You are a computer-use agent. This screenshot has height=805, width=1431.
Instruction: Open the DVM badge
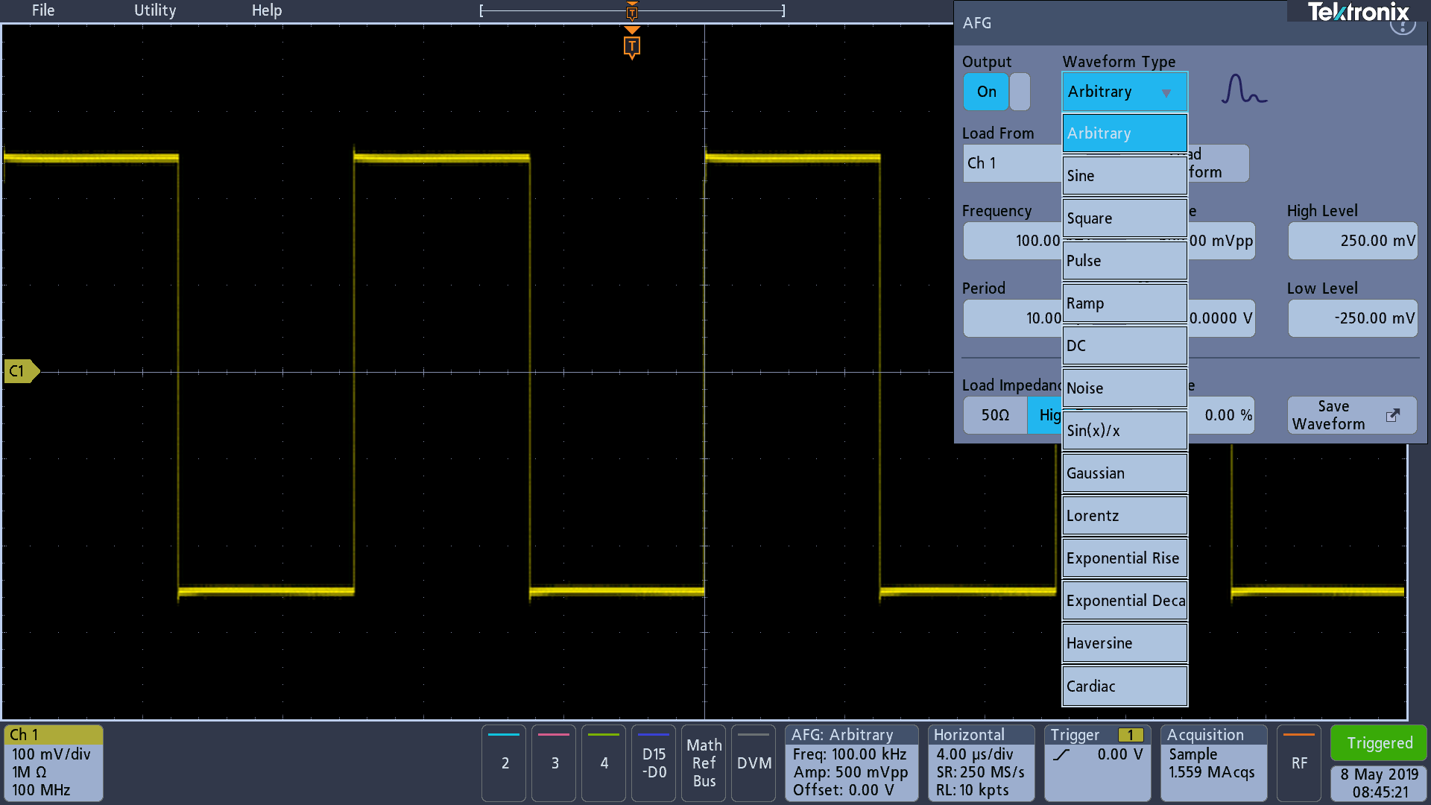coord(754,763)
